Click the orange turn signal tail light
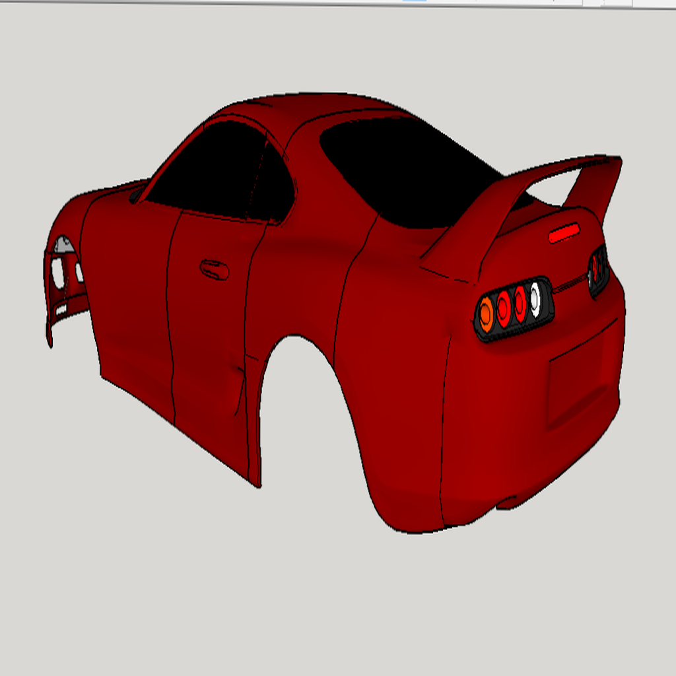676x676 pixels. point(487,314)
